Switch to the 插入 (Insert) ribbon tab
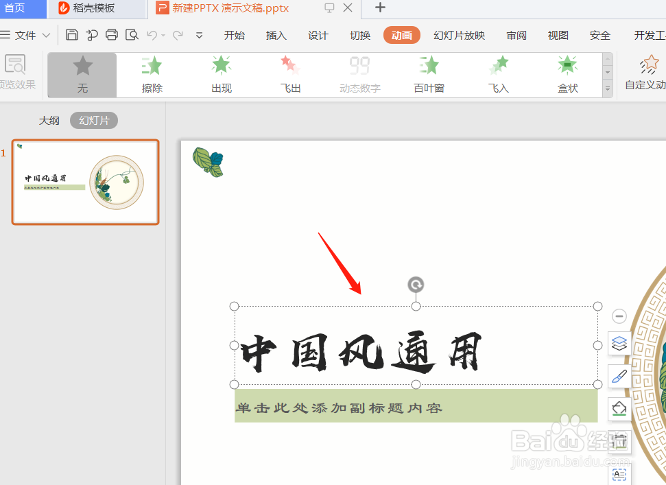Image resolution: width=666 pixels, height=485 pixels. [x=276, y=35]
